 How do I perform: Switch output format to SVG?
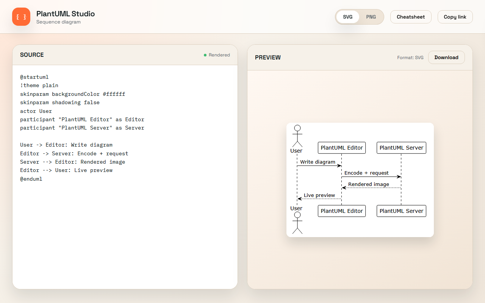click(x=348, y=17)
